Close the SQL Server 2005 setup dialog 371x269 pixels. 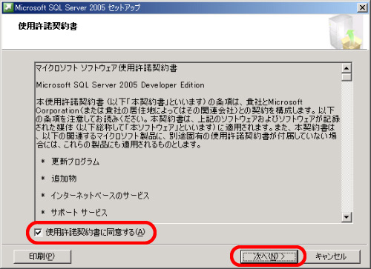click(x=362, y=7)
